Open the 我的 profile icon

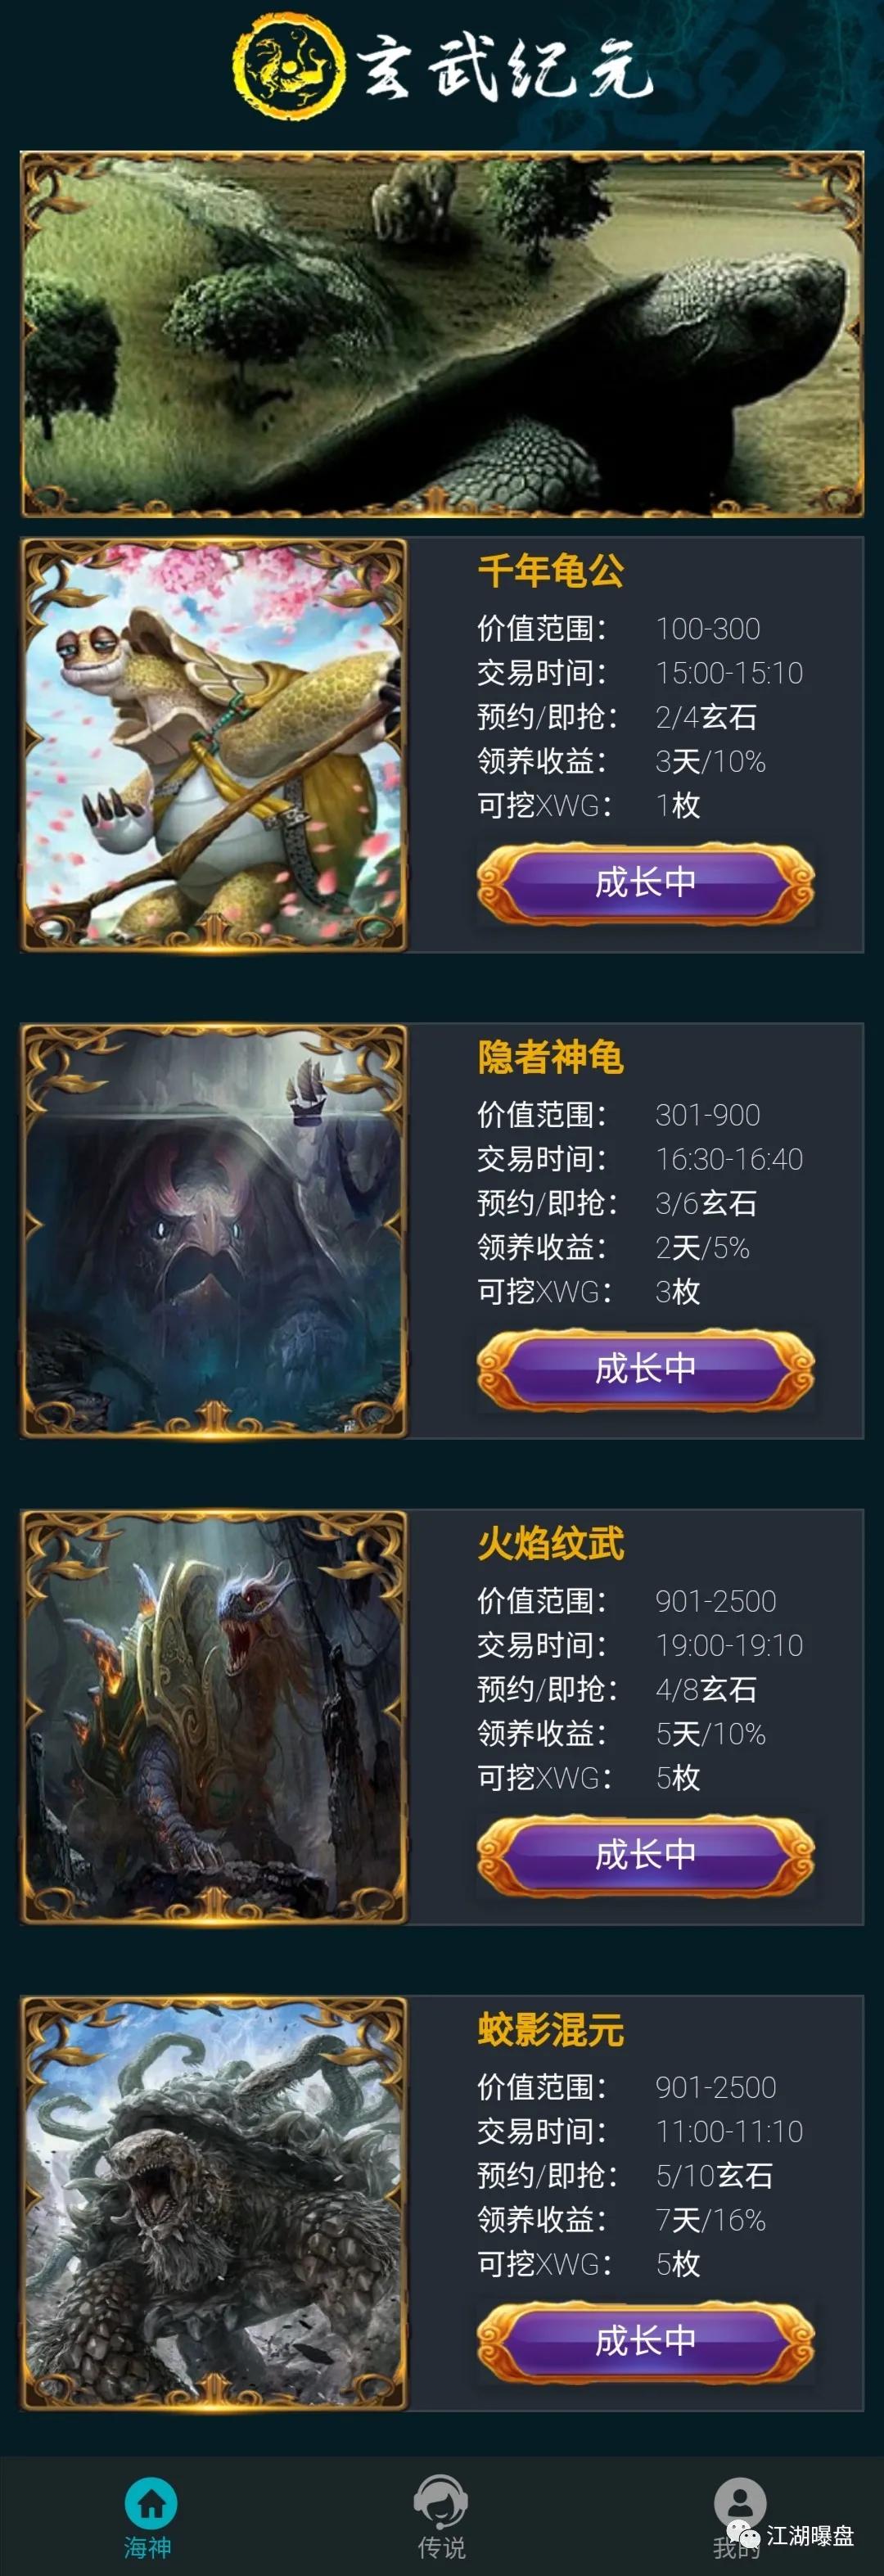[740, 2503]
